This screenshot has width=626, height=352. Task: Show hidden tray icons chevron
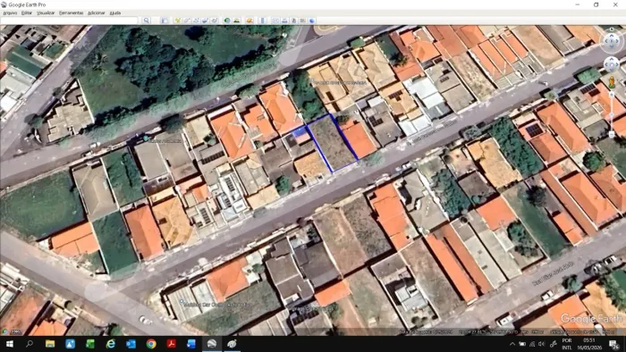click(x=512, y=344)
